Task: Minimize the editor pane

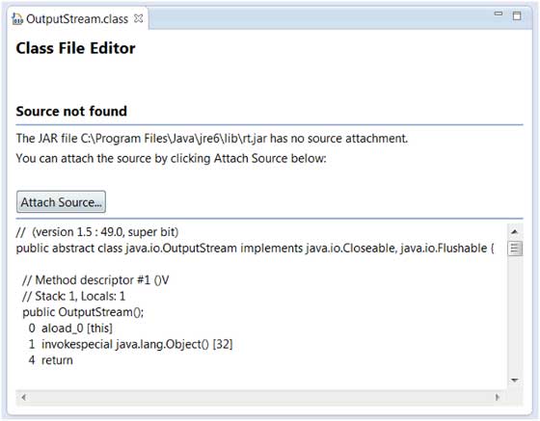Action: click(499, 13)
